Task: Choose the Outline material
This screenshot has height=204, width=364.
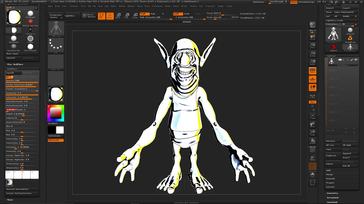Action: pos(30,39)
